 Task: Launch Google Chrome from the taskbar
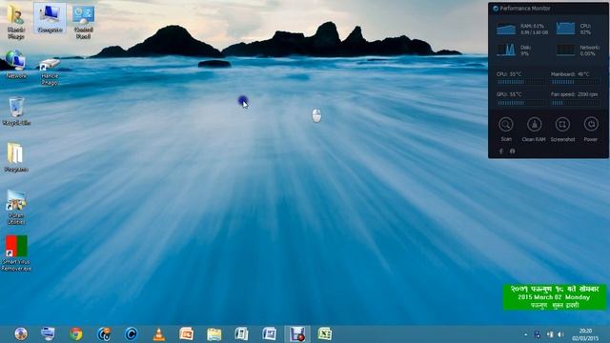coord(76,334)
